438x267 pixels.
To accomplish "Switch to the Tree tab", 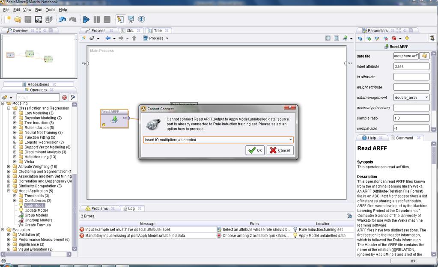I will 158,30.
